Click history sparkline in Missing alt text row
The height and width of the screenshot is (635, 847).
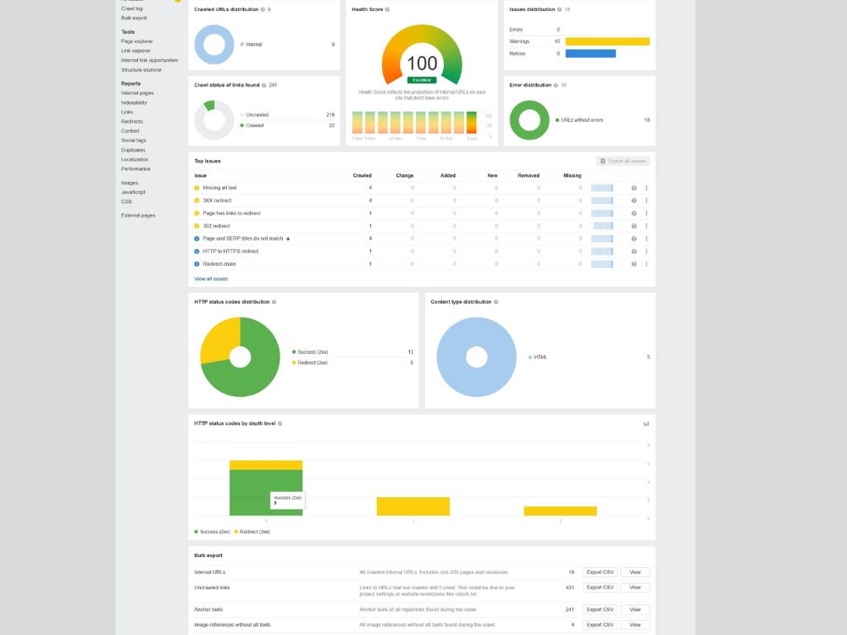tap(601, 188)
